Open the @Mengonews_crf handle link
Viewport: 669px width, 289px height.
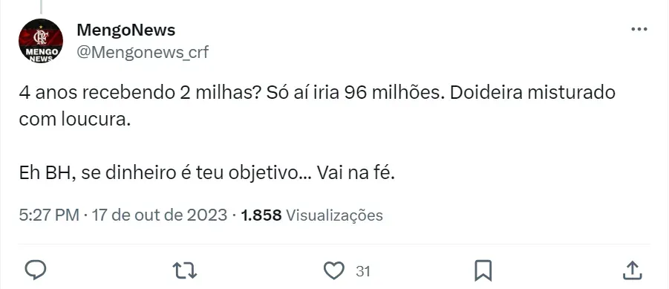pos(143,52)
